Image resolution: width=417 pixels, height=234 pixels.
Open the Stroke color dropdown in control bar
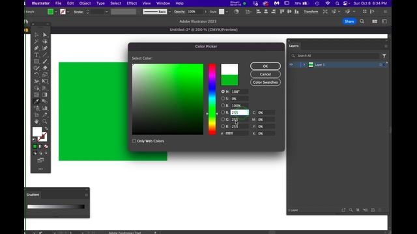[x=68, y=12]
